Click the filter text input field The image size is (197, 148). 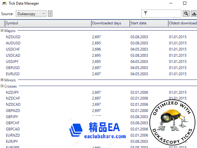pyautogui.click(x=161, y=14)
